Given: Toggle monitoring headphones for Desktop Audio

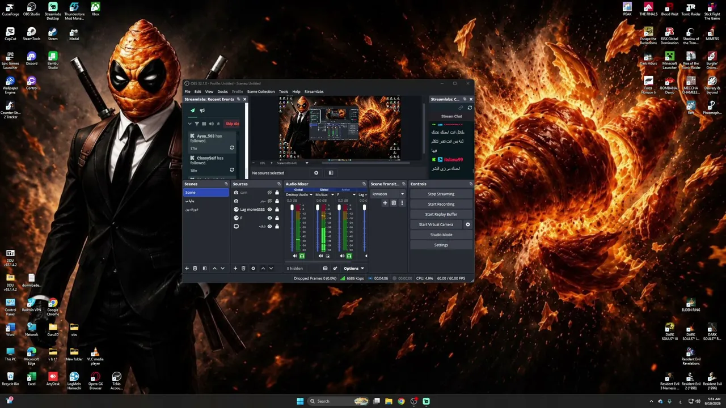Looking at the screenshot, I should coord(302,256).
